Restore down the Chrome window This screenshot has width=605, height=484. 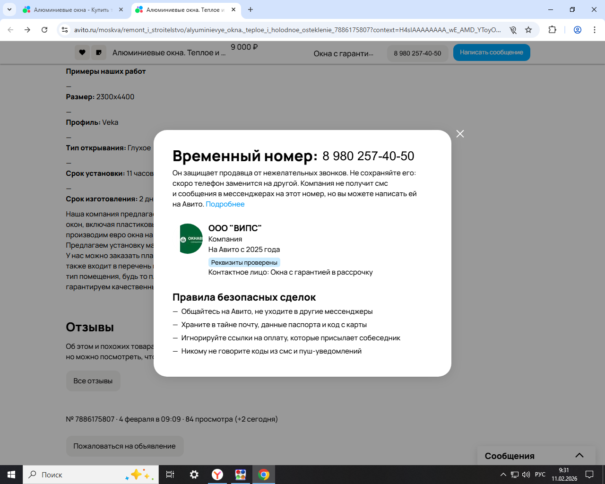572,9
